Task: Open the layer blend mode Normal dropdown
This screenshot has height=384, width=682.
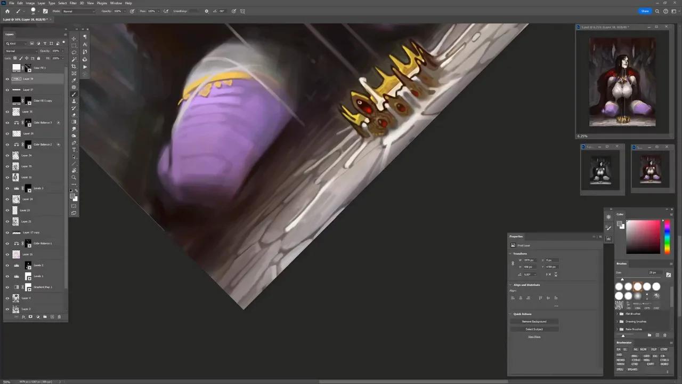Action: click(21, 51)
